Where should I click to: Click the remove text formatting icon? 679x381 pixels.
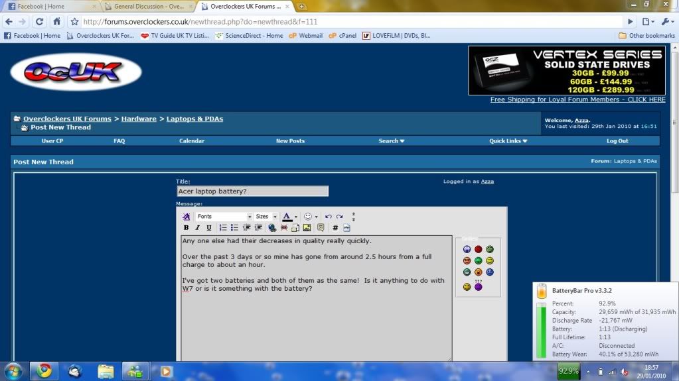point(187,217)
